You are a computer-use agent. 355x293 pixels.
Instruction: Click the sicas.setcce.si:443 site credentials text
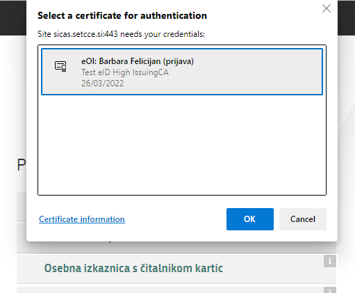tap(121, 34)
